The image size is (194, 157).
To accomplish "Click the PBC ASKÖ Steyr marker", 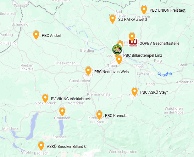I will (x=135, y=92).
